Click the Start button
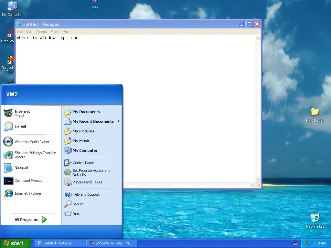331x248 pixels. pos(16,243)
